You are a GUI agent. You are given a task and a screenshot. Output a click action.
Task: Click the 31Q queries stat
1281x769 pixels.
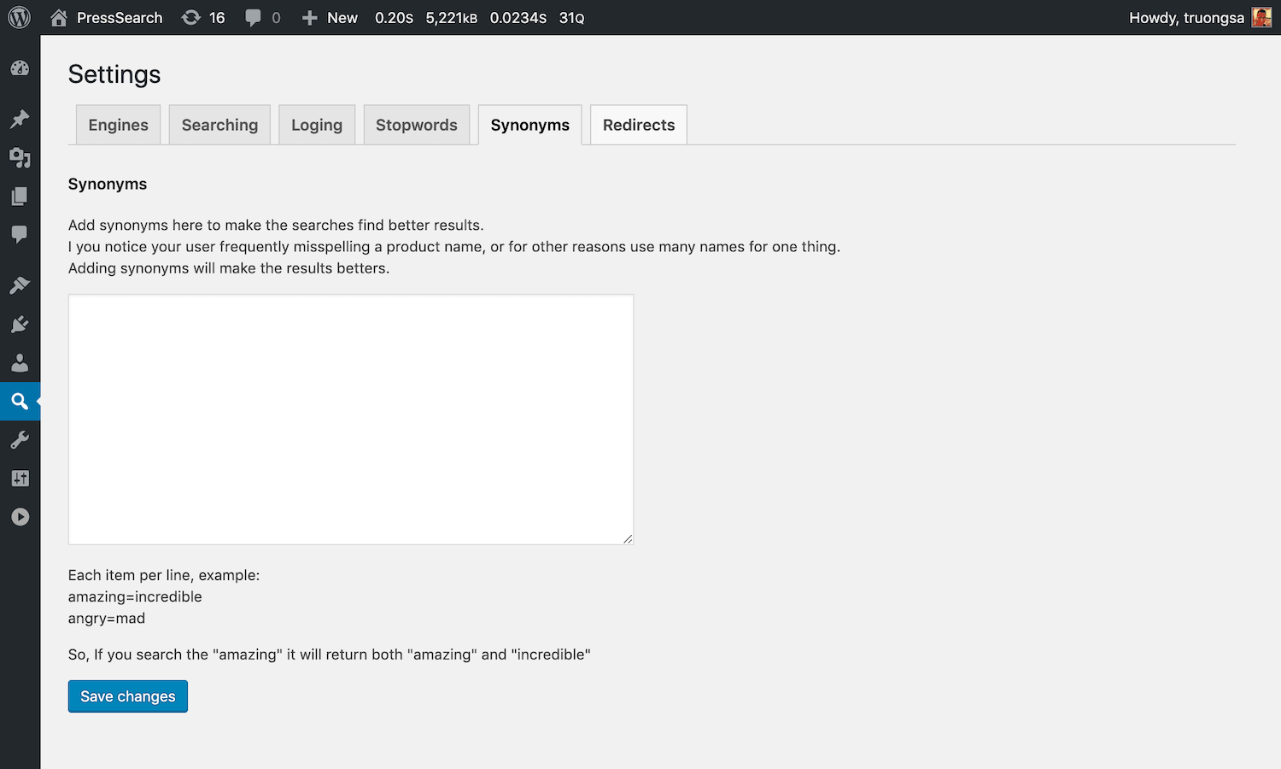572,18
